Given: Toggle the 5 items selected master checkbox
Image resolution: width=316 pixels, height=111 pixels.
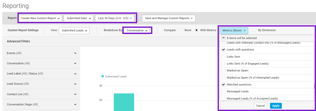Looking at the screenshot, I should (224, 38).
